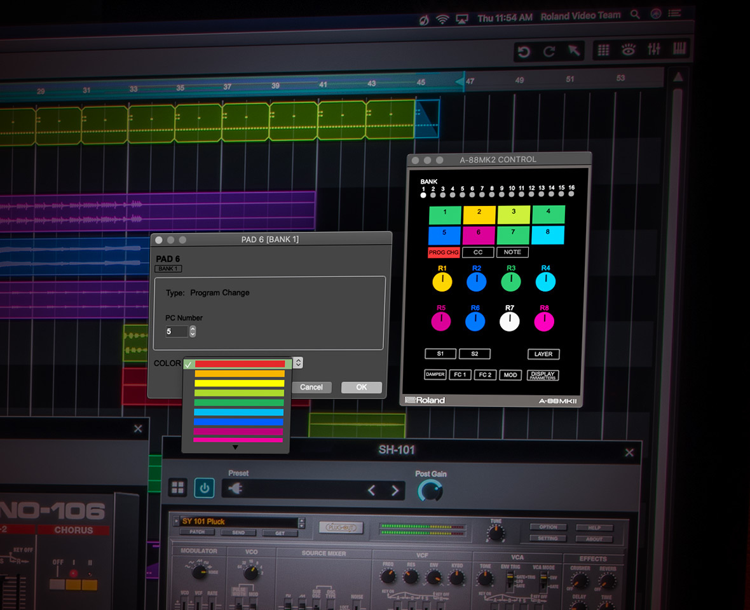This screenshot has width=750, height=610.
Task: Expand the COLOR dropdown arrows
Action: 298,363
